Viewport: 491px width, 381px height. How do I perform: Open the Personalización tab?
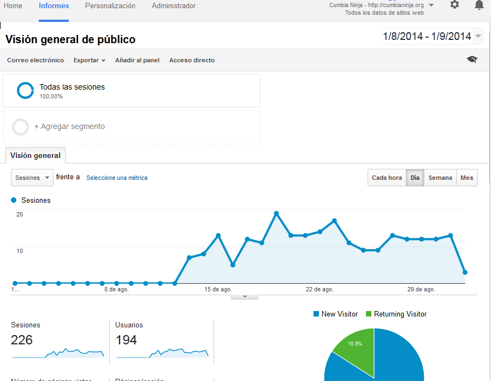110,5
